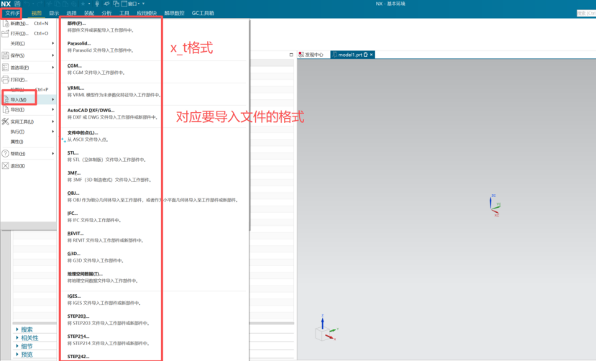The height and width of the screenshot is (361, 596).
Task: Select IGES import option
Action: pos(74,296)
